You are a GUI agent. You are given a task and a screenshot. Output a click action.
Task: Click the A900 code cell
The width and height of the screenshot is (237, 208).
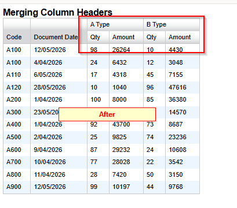[x=17, y=187]
